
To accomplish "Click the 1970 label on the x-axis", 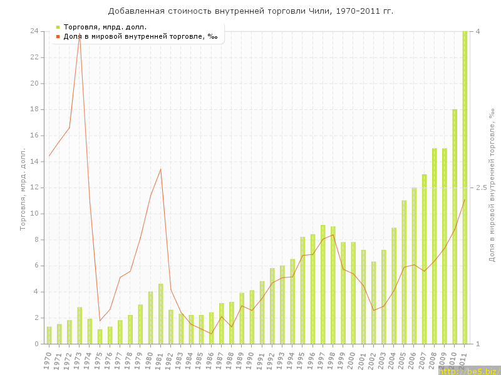I will pyautogui.click(x=48, y=359).
